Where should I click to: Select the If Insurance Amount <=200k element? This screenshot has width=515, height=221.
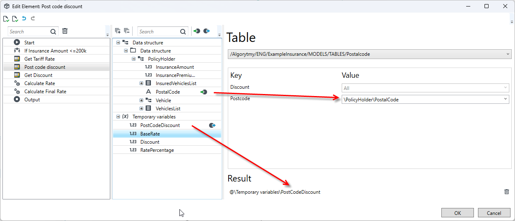tap(56, 50)
